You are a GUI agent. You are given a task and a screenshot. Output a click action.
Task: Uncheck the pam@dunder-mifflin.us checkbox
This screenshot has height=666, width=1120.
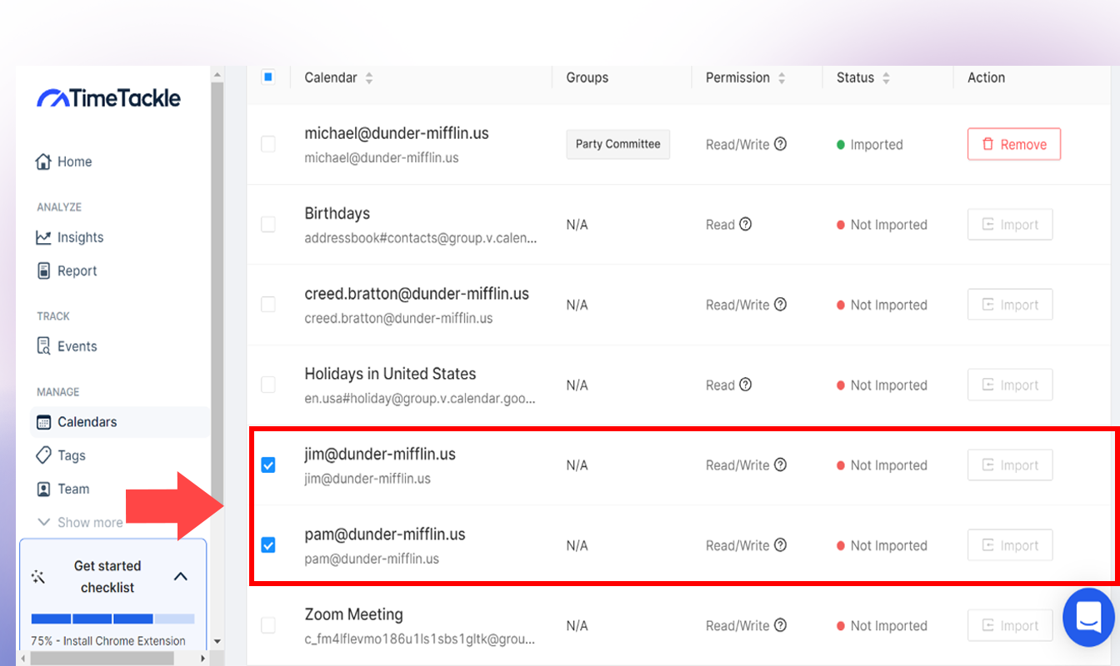click(x=268, y=545)
